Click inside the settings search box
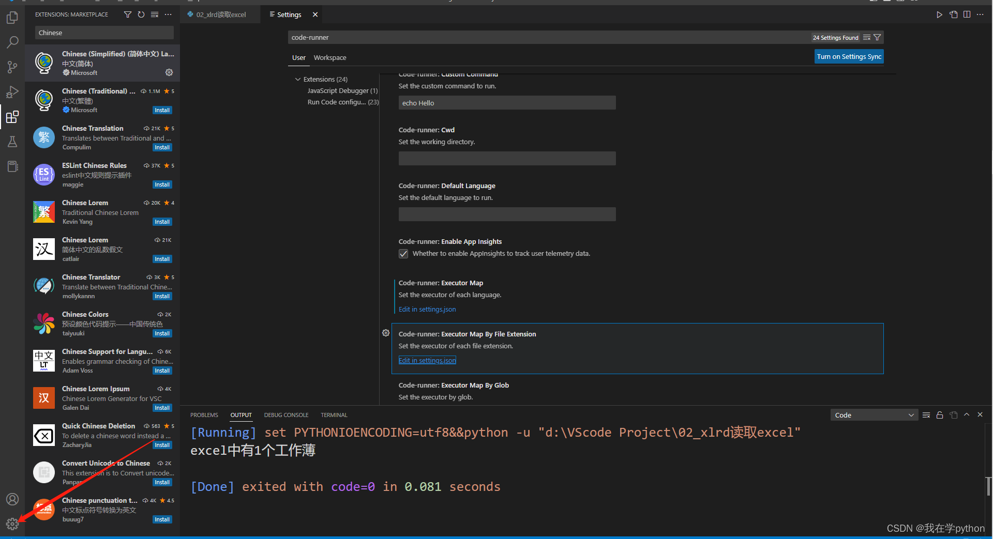 [517, 37]
